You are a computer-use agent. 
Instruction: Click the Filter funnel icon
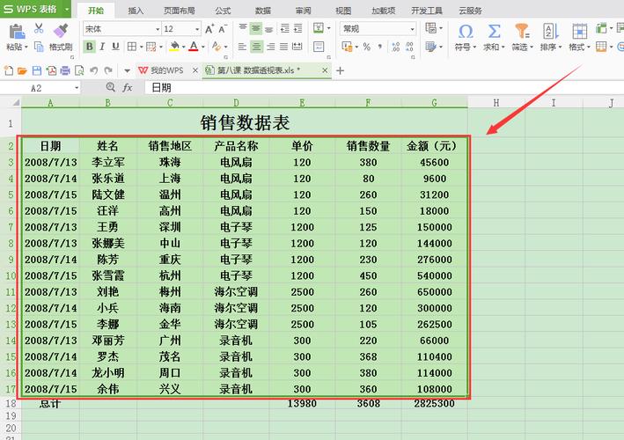pos(522,31)
